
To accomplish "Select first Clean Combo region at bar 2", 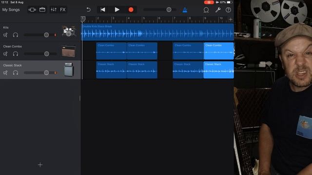I will (111, 51).
